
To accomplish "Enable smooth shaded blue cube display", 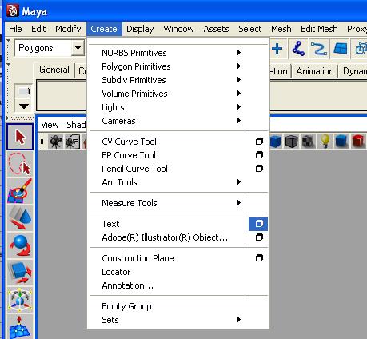I will coord(275,141).
